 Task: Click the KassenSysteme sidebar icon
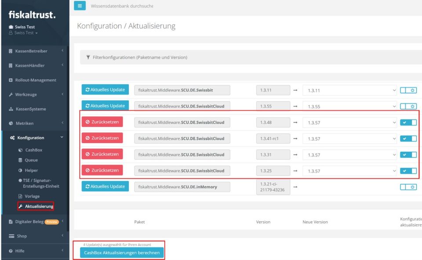click(x=11, y=109)
